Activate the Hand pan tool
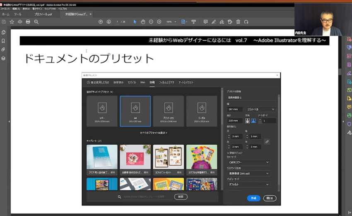The height and width of the screenshot is (216, 352). [x=143, y=22]
